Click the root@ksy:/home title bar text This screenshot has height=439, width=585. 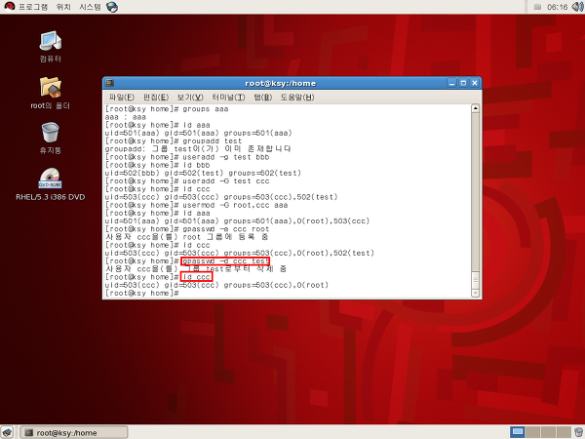click(x=280, y=83)
